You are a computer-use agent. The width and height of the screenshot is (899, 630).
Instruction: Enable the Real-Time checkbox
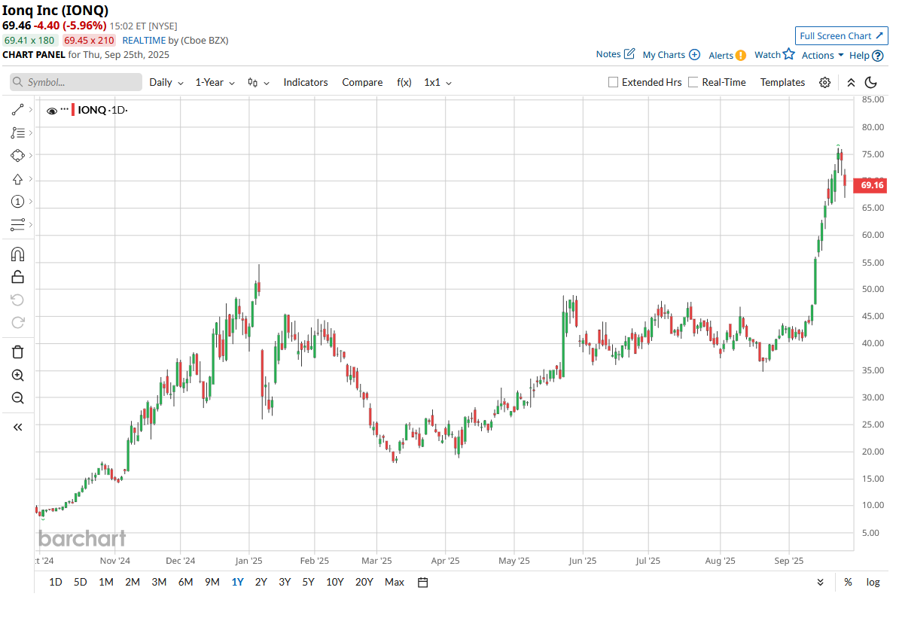tap(693, 82)
